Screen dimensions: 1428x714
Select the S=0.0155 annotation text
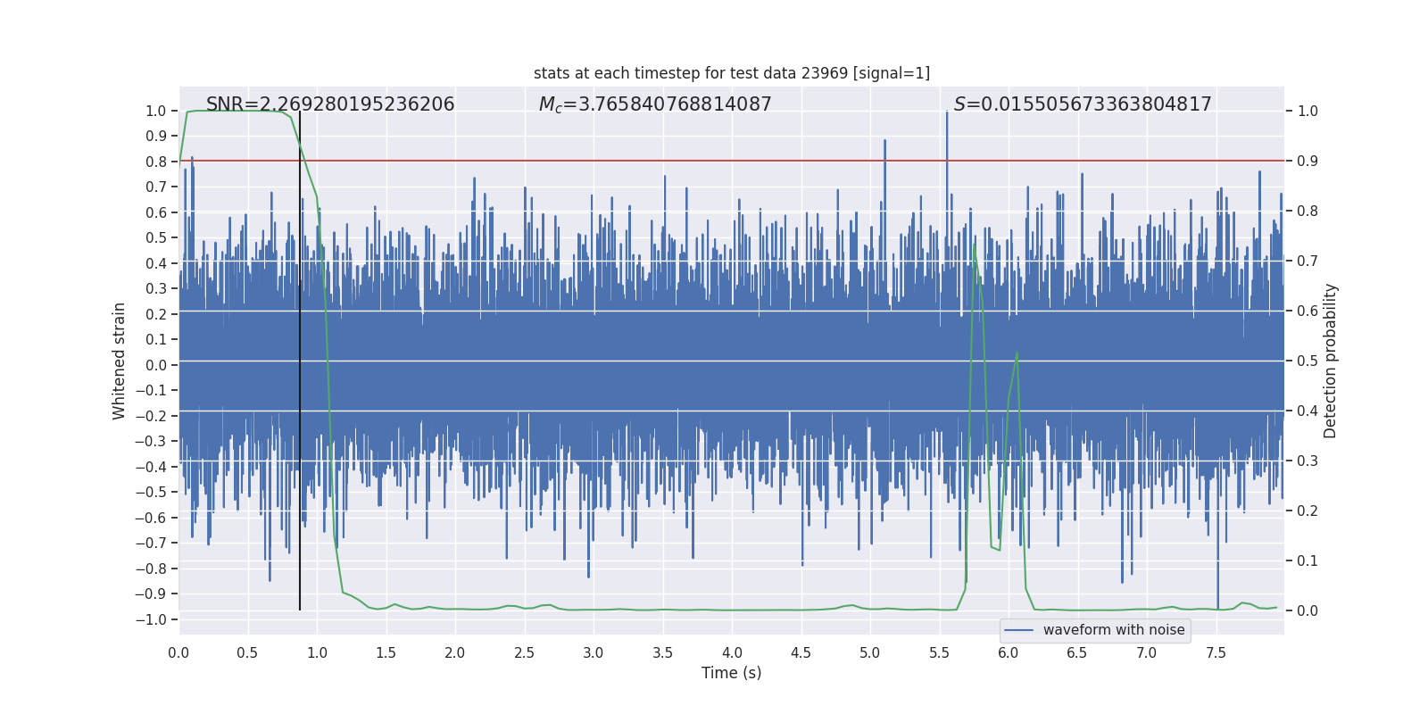pyautogui.click(x=1082, y=104)
